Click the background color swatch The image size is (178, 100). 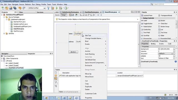[x=159, y=49]
